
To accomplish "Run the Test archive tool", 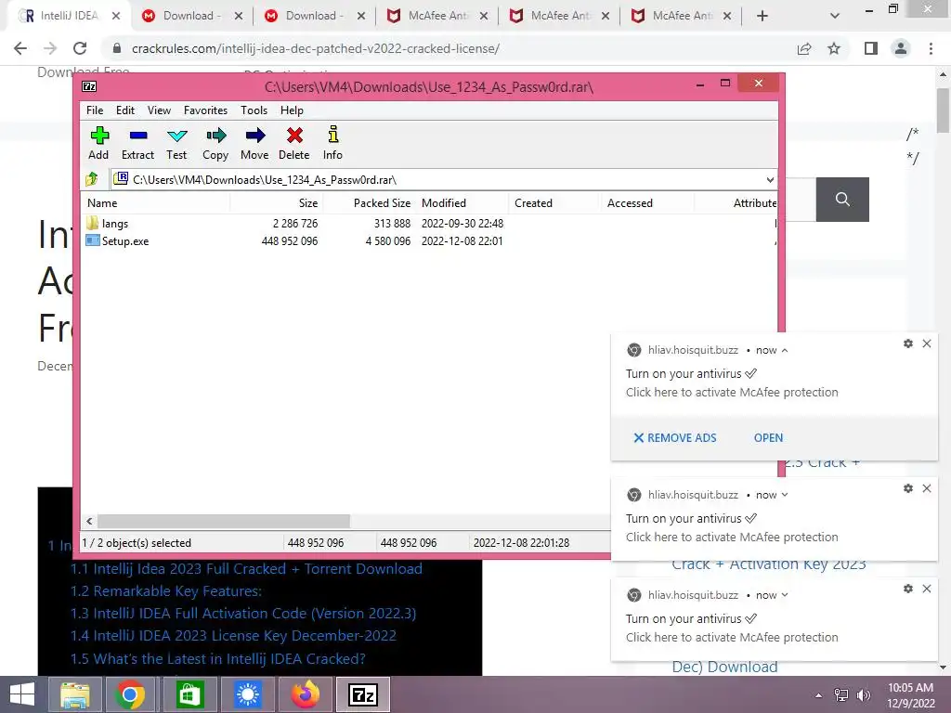I will point(176,136).
